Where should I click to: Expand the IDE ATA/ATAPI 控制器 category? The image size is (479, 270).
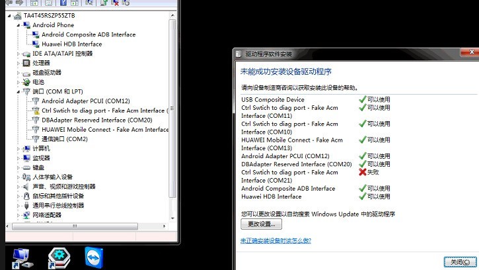click(x=18, y=54)
